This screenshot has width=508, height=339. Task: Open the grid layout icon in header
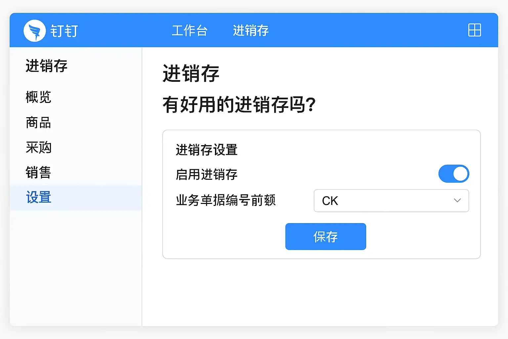[x=474, y=30]
